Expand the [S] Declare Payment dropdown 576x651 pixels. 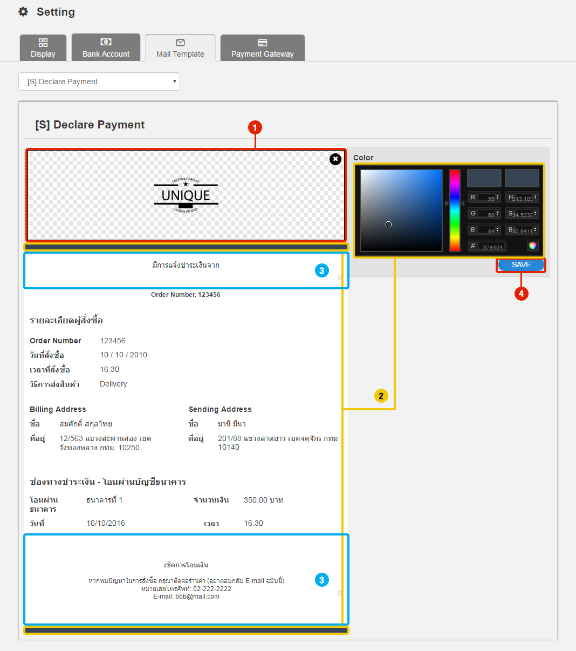tap(99, 82)
